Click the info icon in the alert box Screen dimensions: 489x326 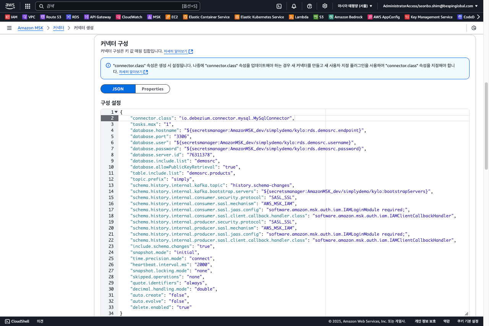point(108,65)
